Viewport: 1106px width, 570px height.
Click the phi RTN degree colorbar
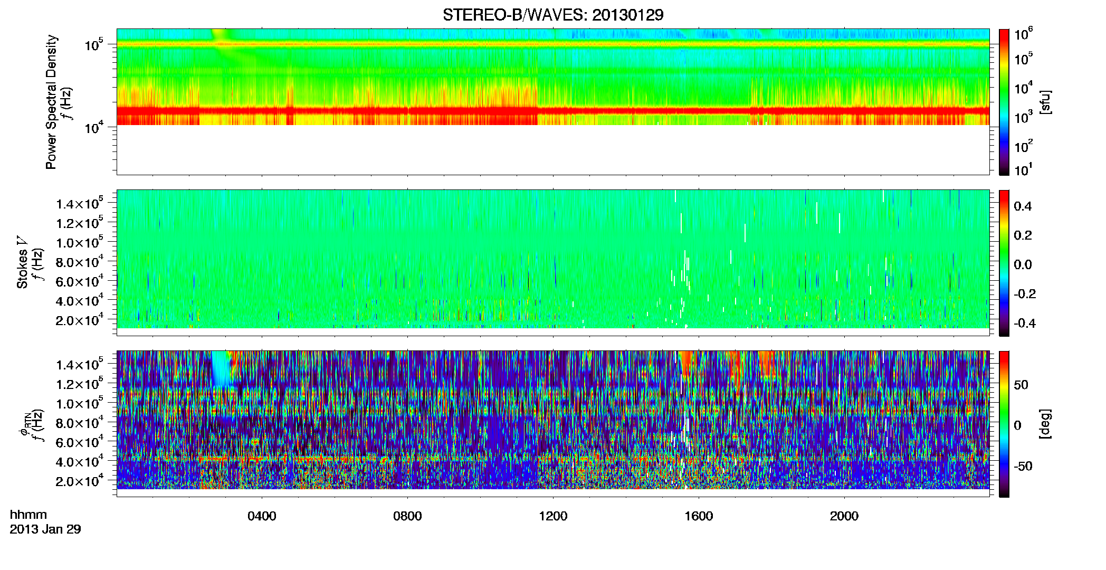tap(1004, 424)
